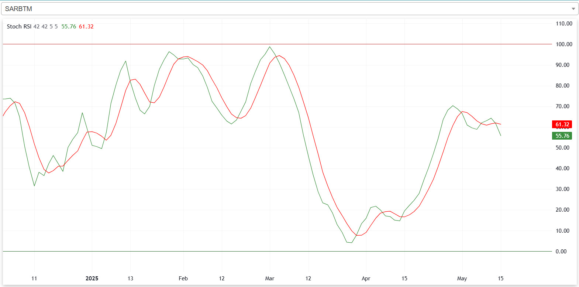Screen dimensions: 579x287
Task: Click the 2025 date axis label
Action: coord(92,279)
